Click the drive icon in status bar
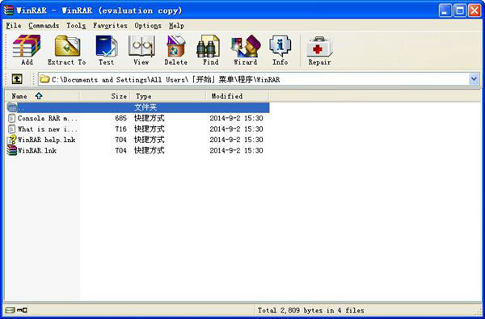The width and height of the screenshot is (485, 319). (10, 310)
